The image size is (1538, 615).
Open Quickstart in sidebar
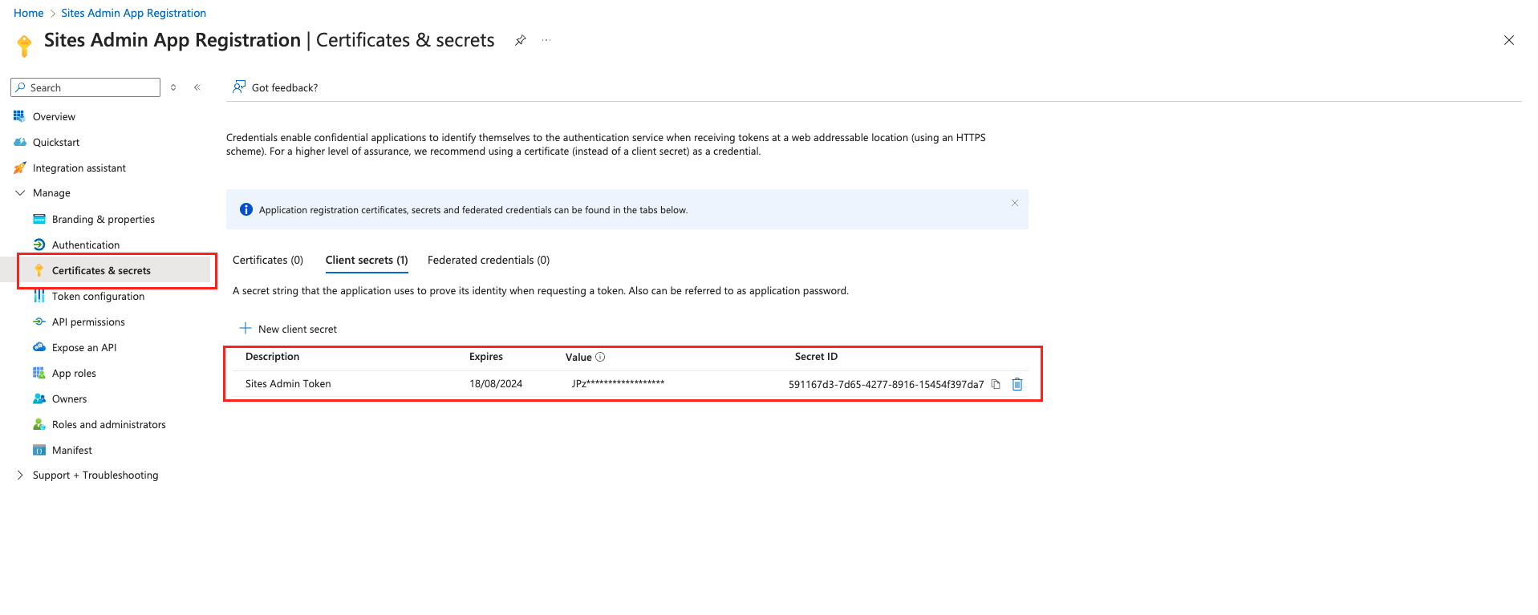pos(56,143)
